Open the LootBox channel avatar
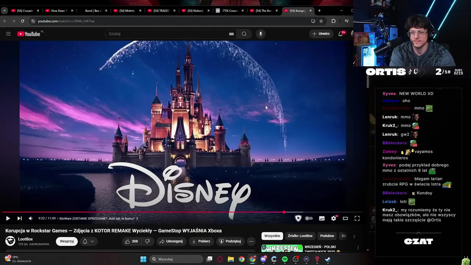 tap(10, 241)
